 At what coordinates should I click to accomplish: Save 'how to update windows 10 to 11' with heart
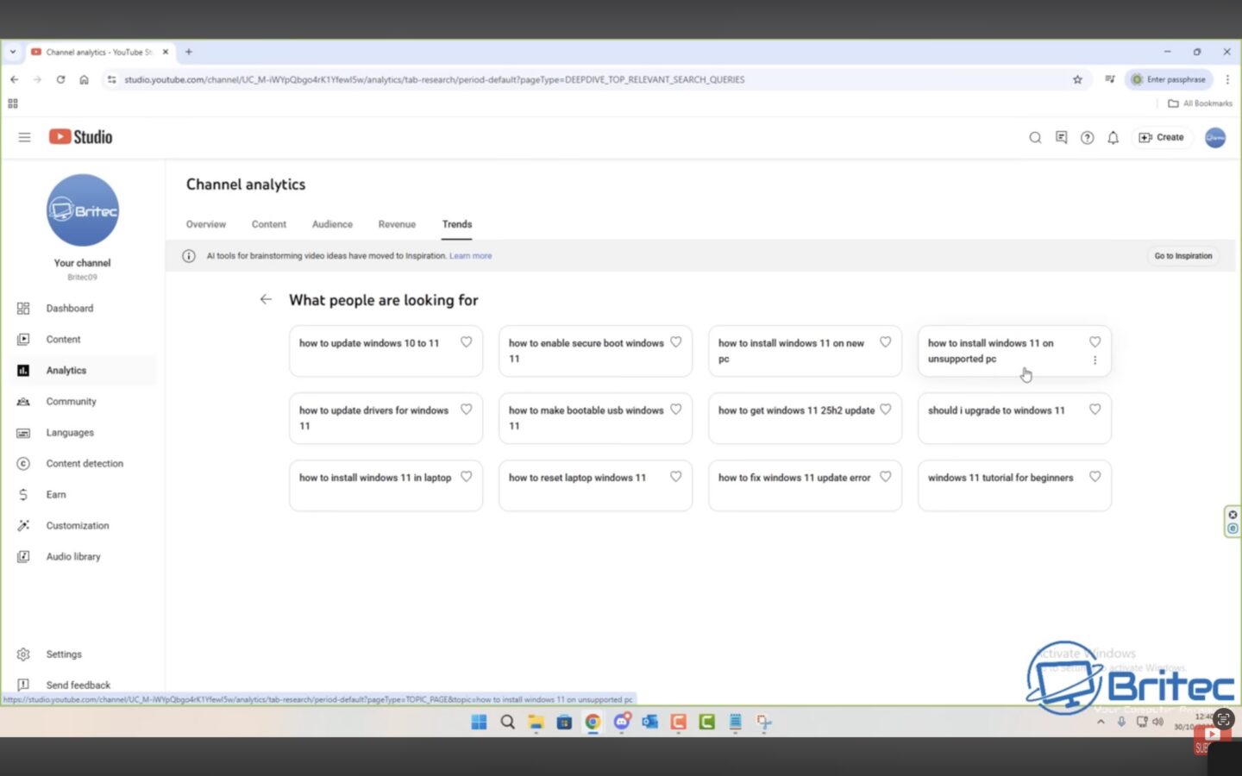coord(466,342)
